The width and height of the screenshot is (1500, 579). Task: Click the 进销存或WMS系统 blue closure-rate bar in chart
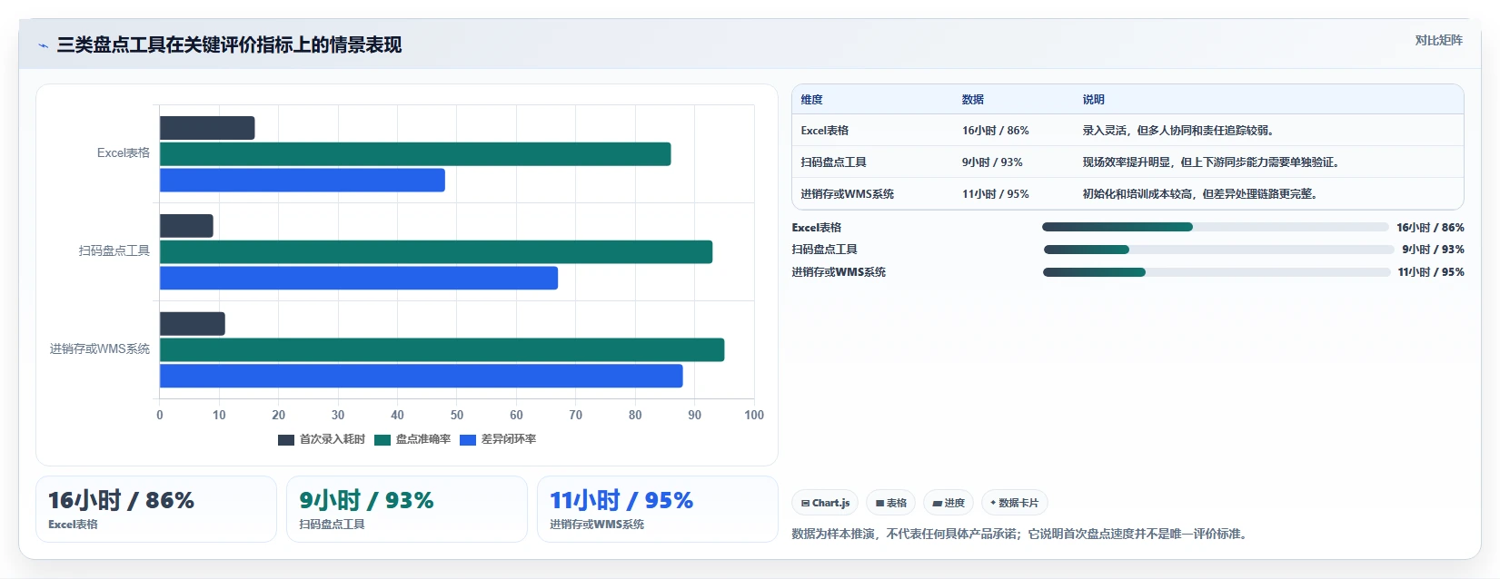coord(422,377)
